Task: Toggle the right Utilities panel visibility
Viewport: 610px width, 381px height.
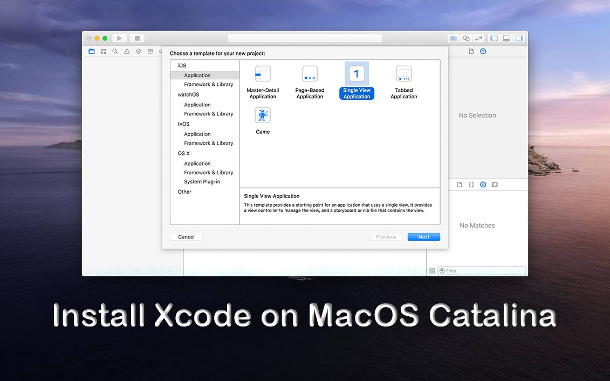Action: (519, 38)
